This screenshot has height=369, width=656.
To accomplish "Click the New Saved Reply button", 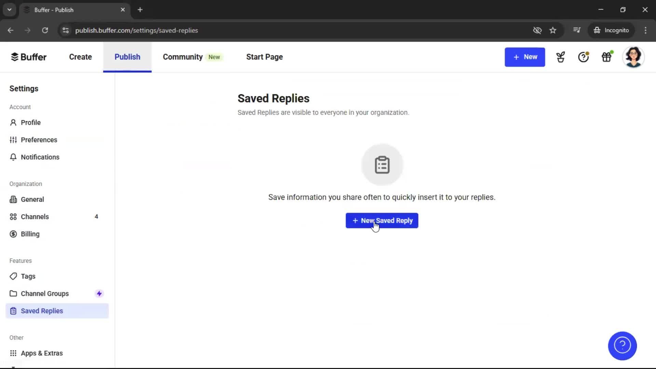I will point(382,220).
